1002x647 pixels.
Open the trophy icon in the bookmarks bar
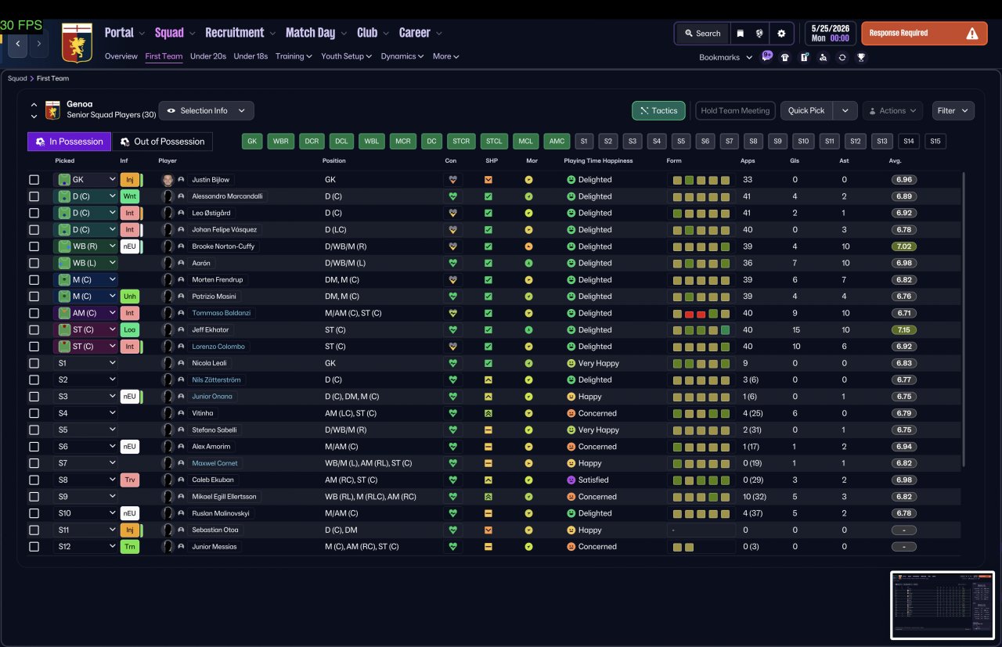[x=861, y=57]
